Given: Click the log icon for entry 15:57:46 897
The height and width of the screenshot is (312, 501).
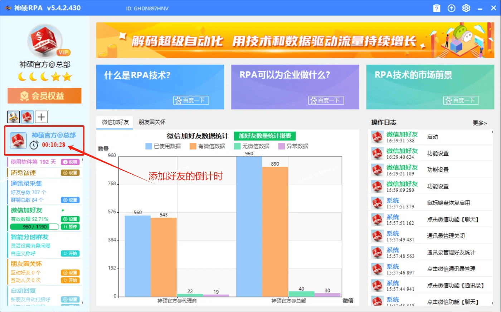Looking at the screenshot, I should click(377, 269).
